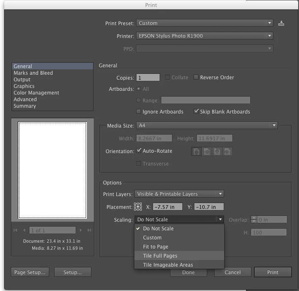
Task: Open the Printer dropdown list
Action: [204, 36]
